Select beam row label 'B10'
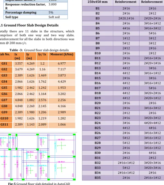 (97, 53)
